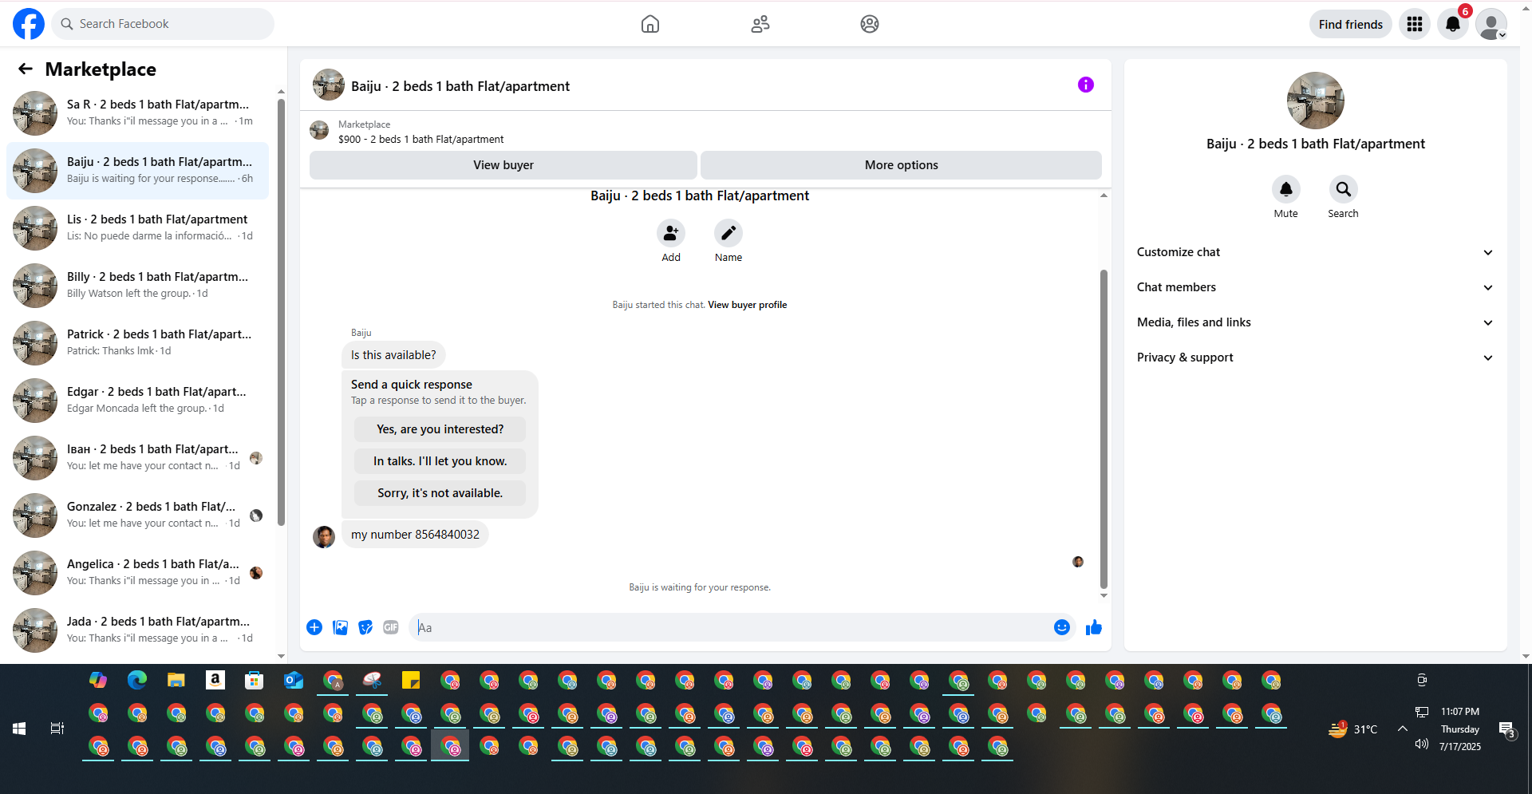Screen dimensions: 1532x794
Task: Click the chat messages scrollbar
Action: coord(1104,429)
